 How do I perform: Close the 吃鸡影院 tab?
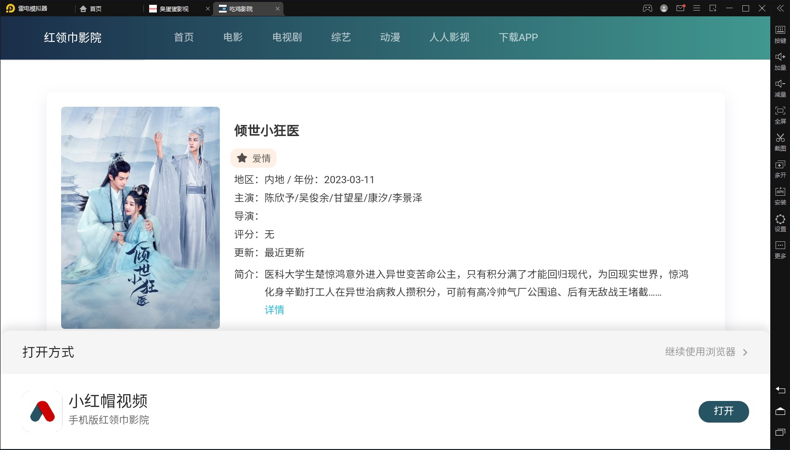tap(278, 9)
